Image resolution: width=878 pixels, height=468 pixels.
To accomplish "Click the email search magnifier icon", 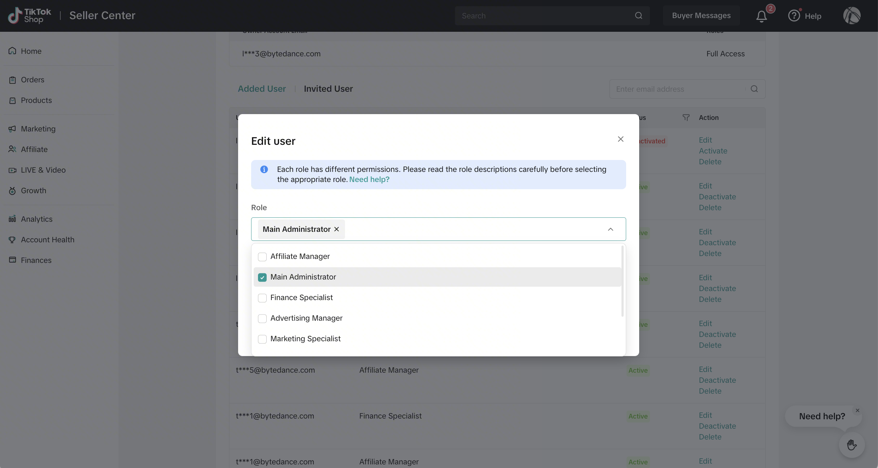I will pos(754,89).
